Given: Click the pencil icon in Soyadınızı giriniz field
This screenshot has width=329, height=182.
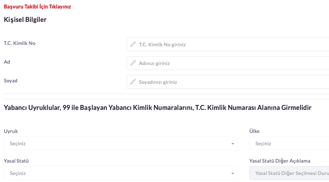Looking at the screenshot, I should 133,82.
